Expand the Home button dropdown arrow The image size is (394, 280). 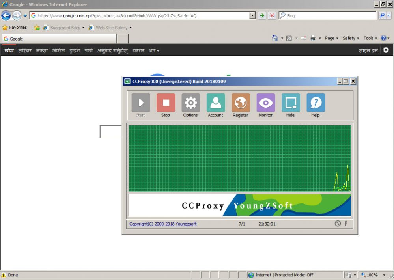(x=282, y=38)
